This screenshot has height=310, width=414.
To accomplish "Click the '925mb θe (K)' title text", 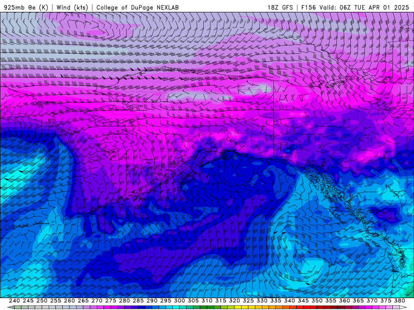I will 26,7.
